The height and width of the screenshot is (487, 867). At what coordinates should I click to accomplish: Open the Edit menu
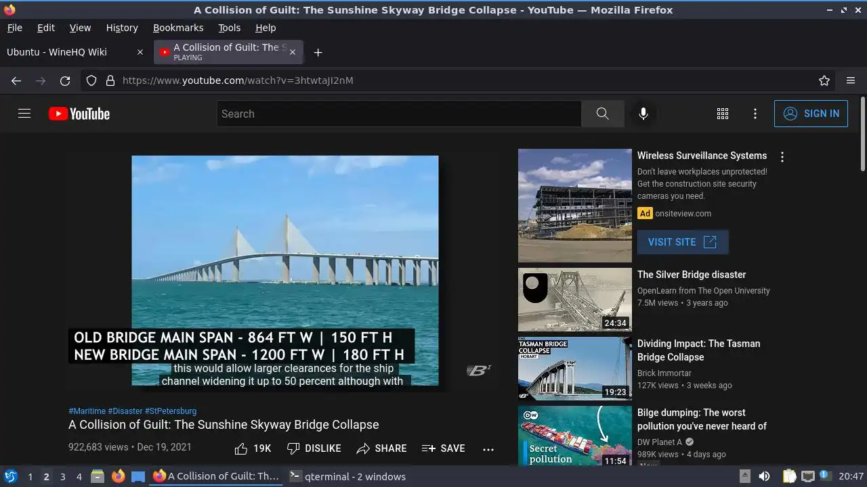(46, 28)
